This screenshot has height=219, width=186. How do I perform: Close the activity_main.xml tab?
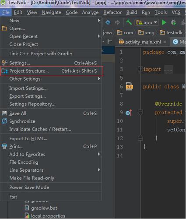click(x=165, y=42)
